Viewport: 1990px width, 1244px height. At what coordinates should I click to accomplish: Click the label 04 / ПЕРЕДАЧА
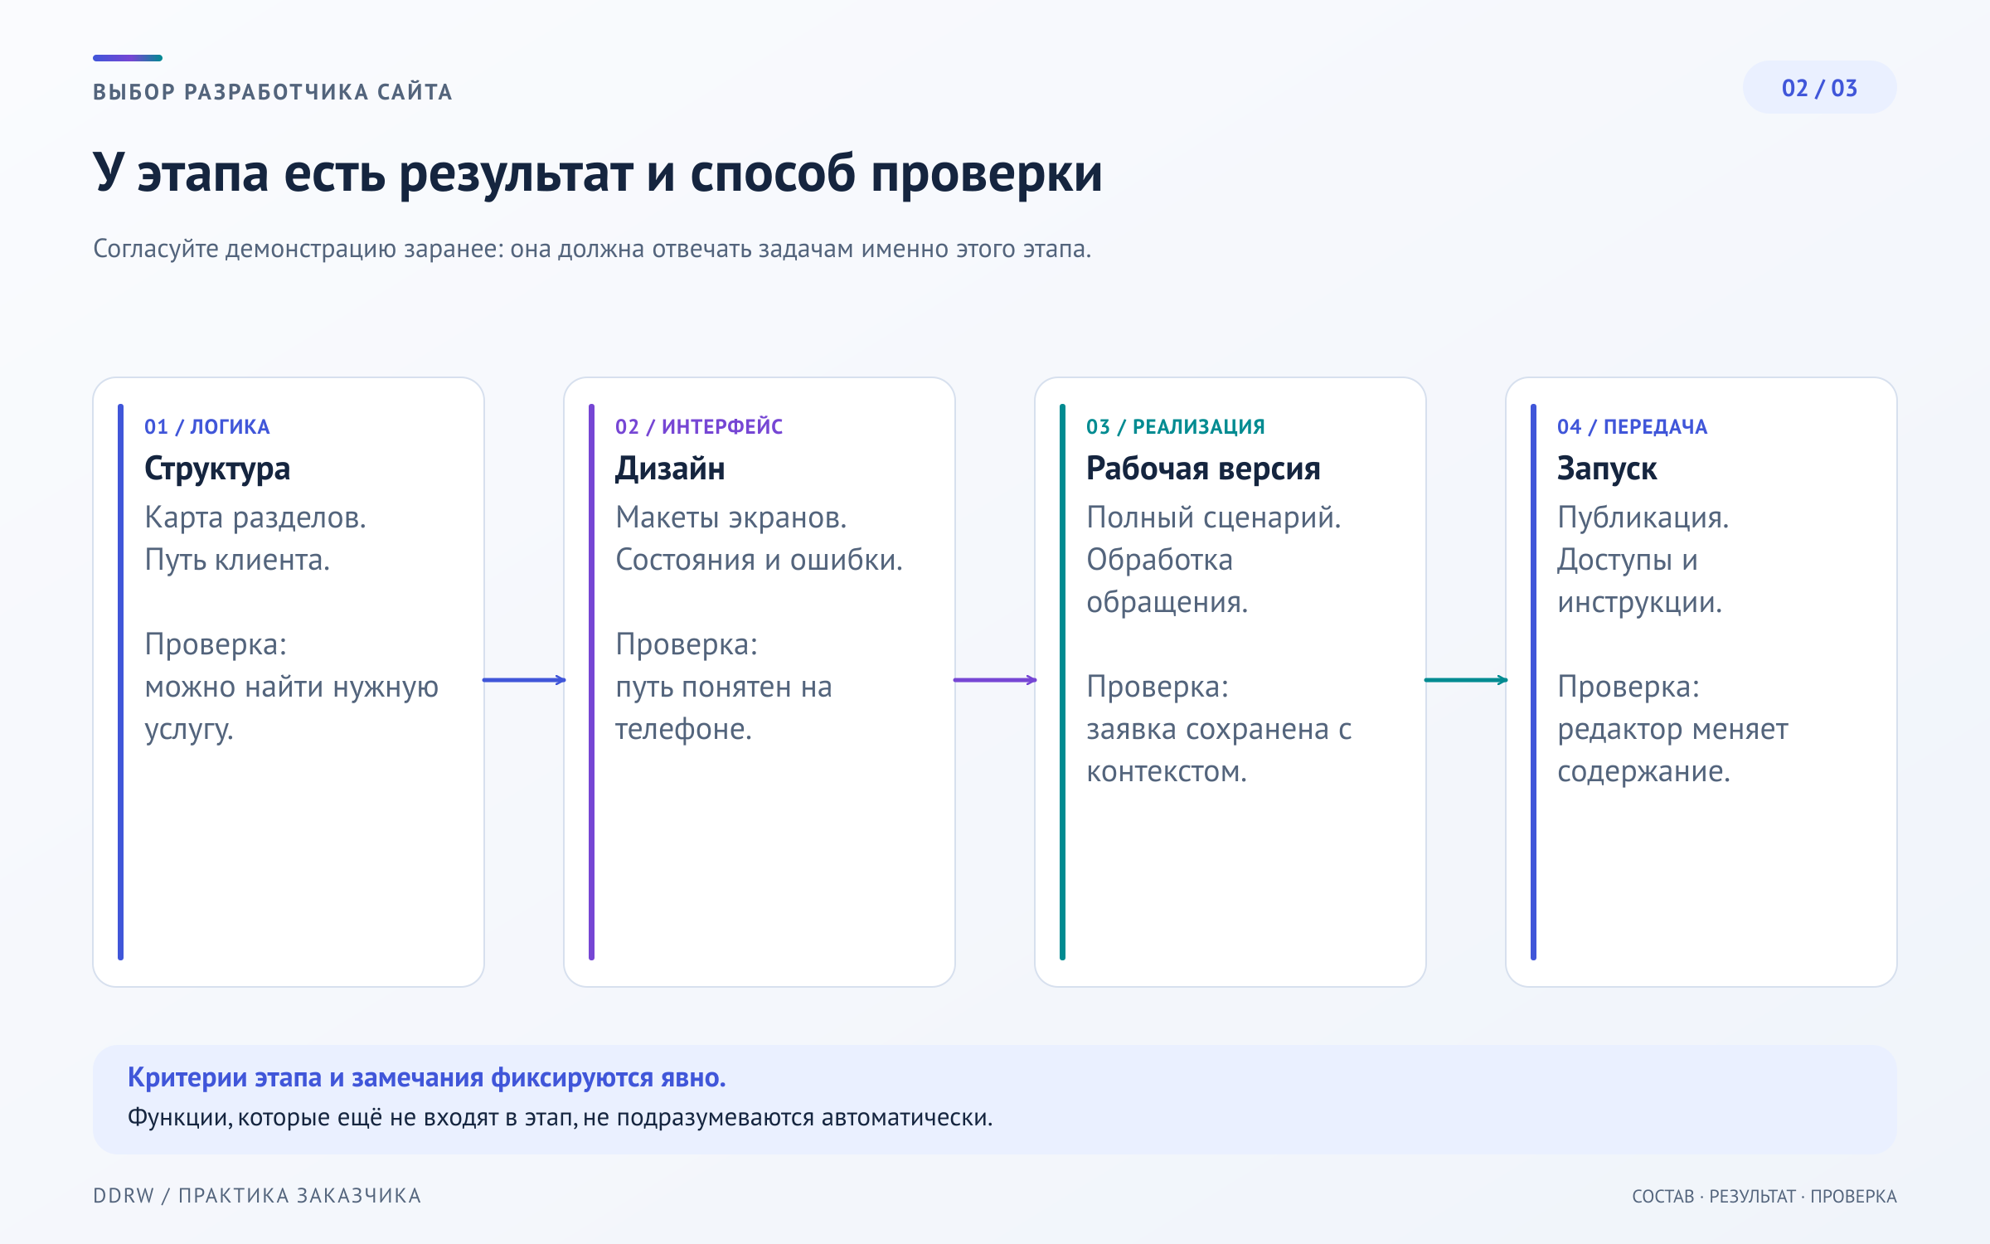tap(1633, 427)
